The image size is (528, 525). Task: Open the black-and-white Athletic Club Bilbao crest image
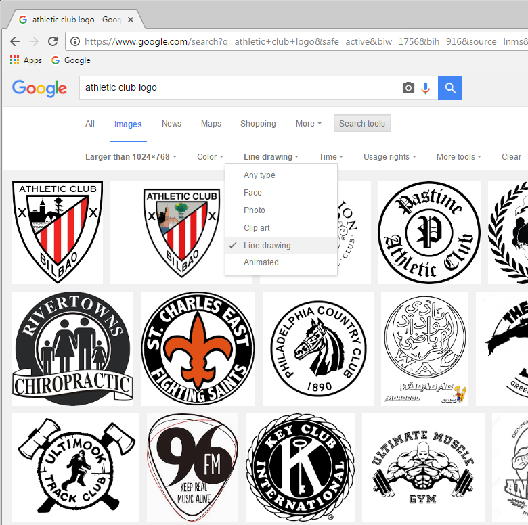click(58, 233)
